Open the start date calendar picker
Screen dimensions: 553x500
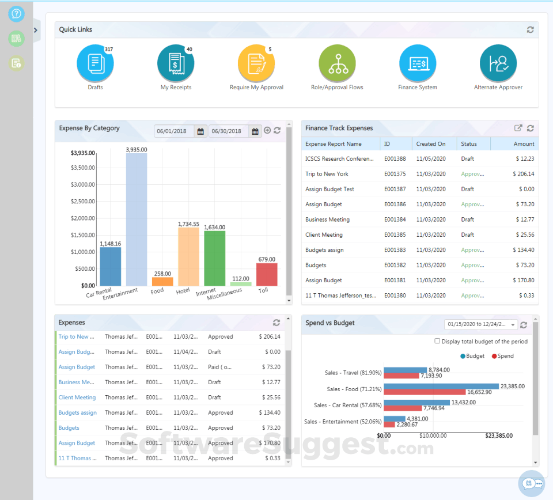[200, 131]
